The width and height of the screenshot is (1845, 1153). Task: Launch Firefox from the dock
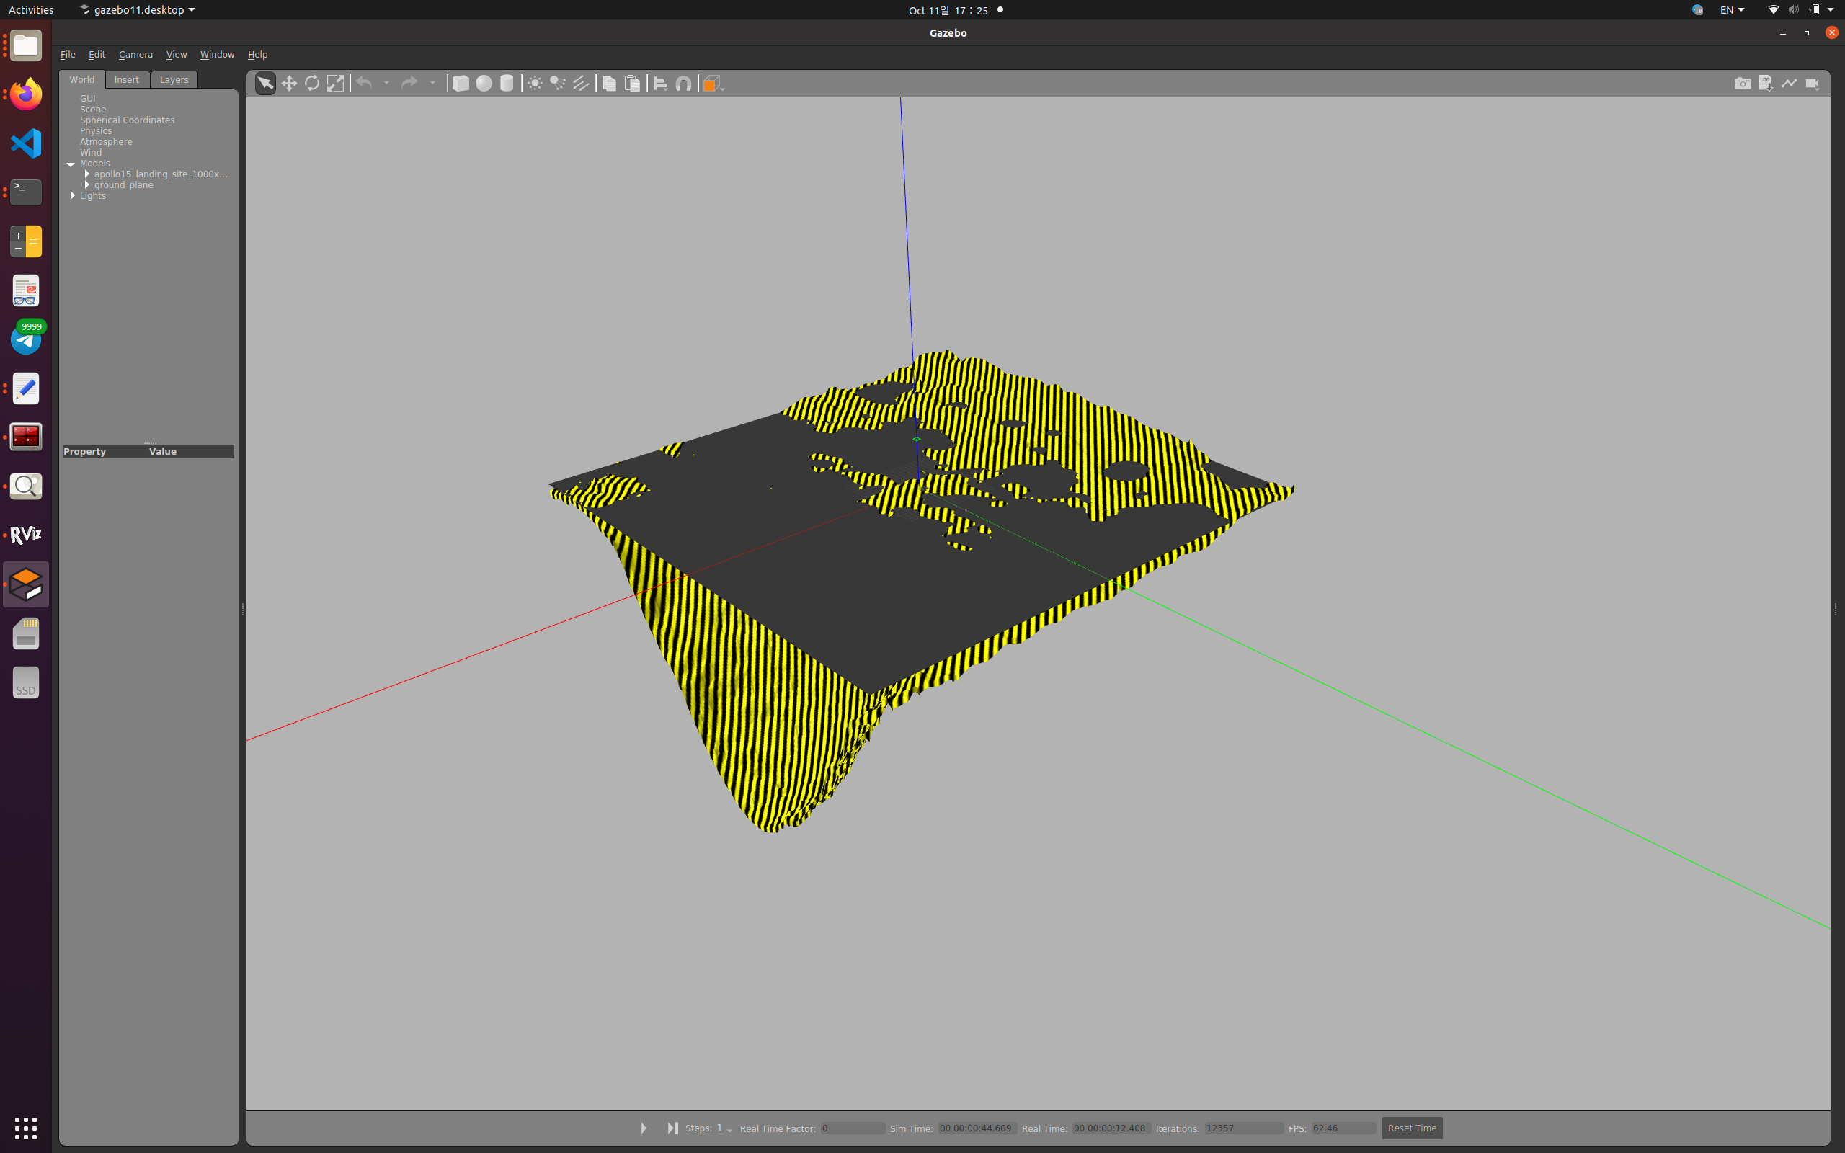click(26, 94)
